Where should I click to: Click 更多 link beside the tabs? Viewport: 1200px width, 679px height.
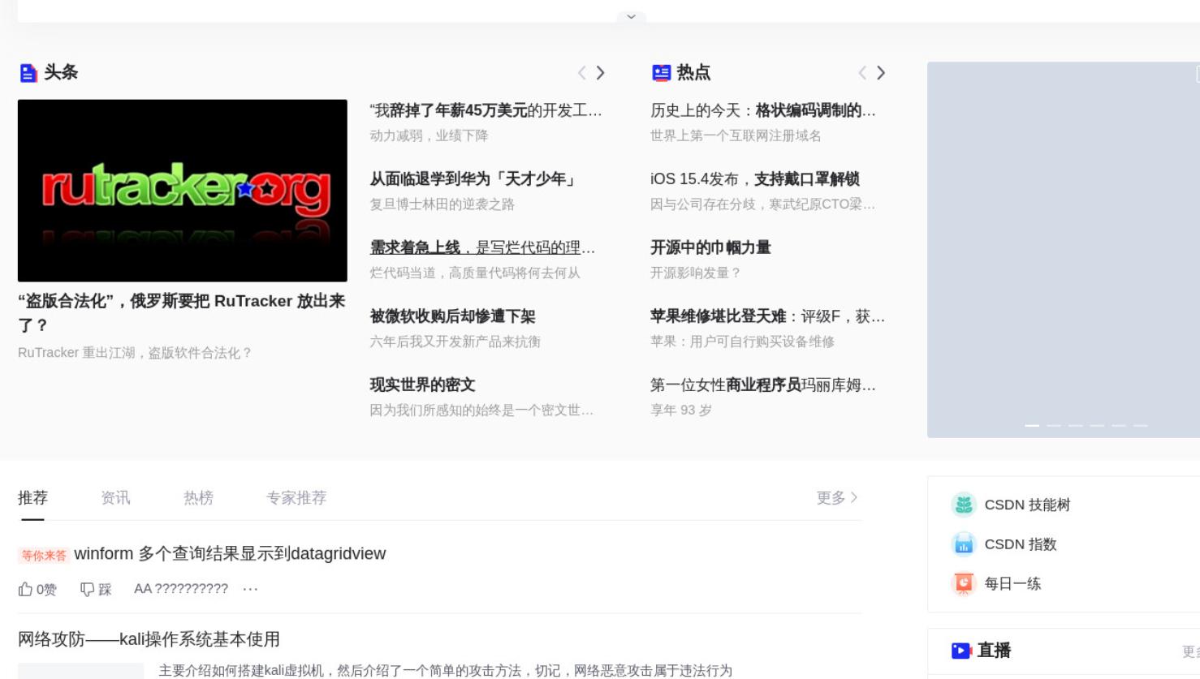click(837, 498)
